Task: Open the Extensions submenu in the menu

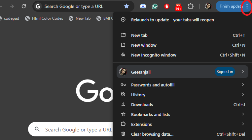Action: tap(182, 124)
